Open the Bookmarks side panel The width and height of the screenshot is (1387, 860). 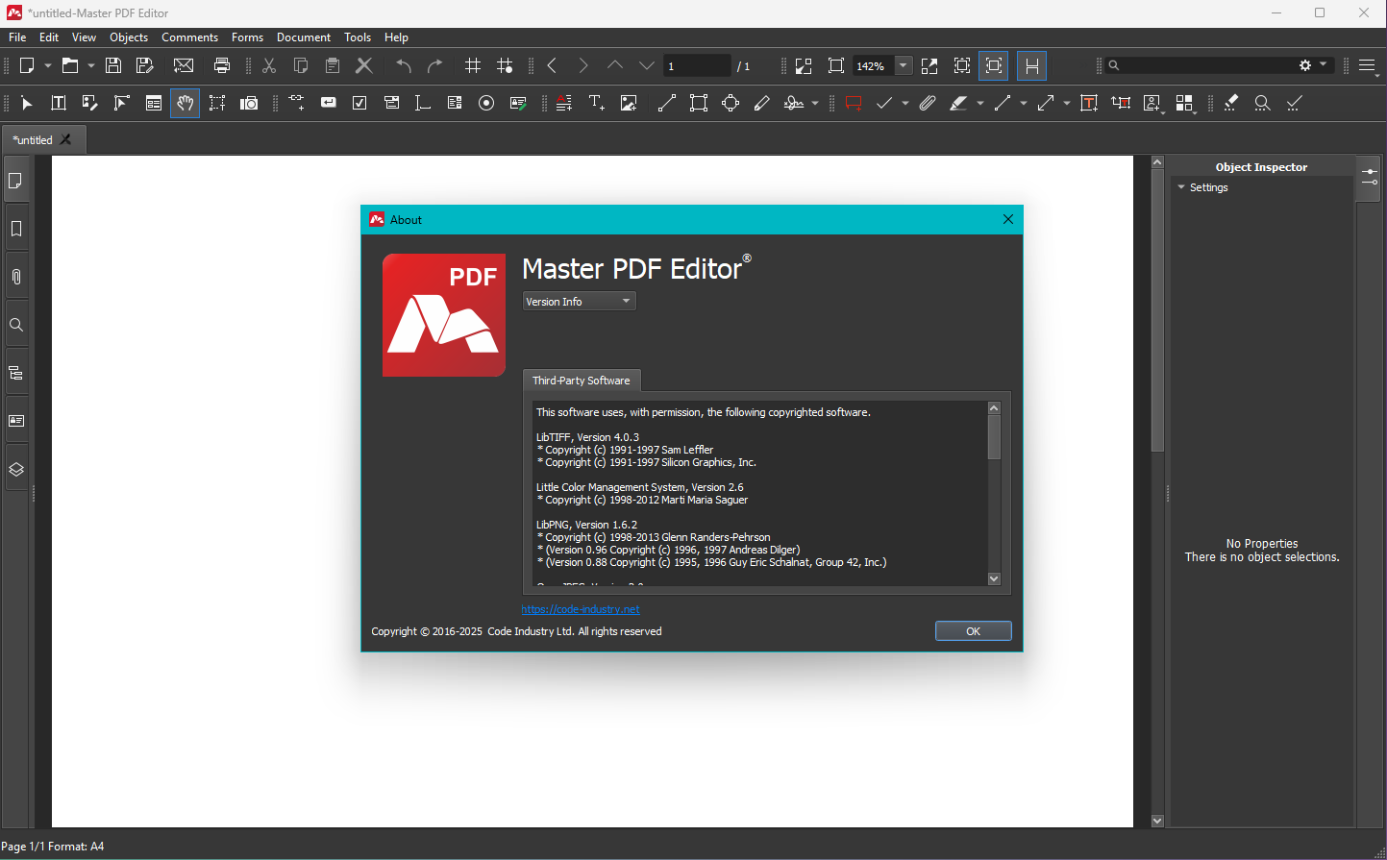point(16,229)
